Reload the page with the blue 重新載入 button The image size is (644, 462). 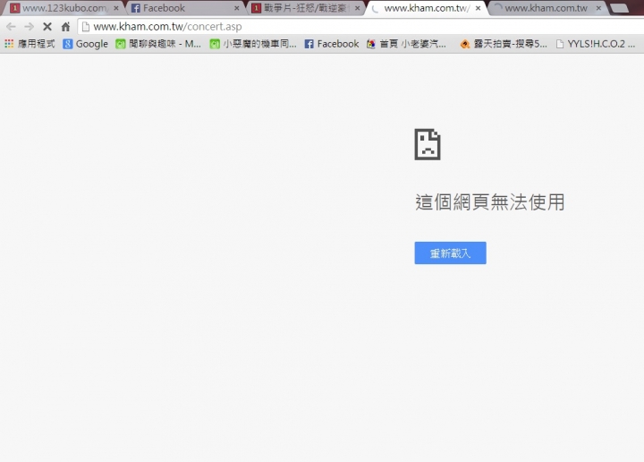[450, 252]
